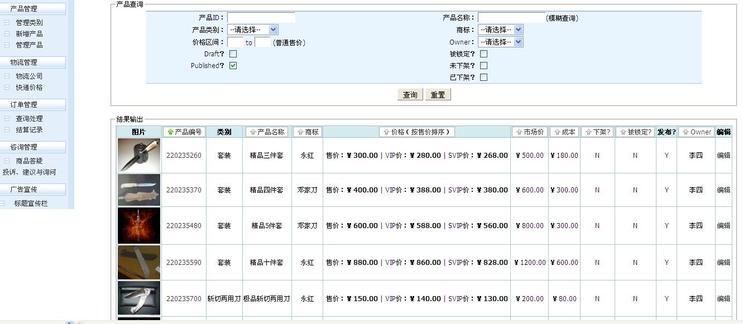Select the 物流管理 menu header
This screenshot has width=743, height=324.
[x=32, y=62]
